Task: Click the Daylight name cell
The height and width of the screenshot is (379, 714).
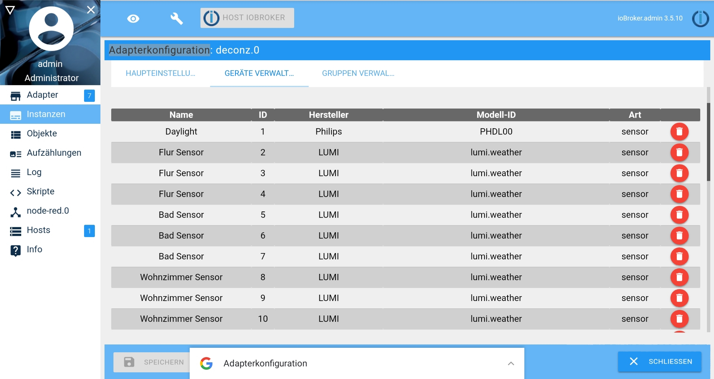Action: pos(181,132)
